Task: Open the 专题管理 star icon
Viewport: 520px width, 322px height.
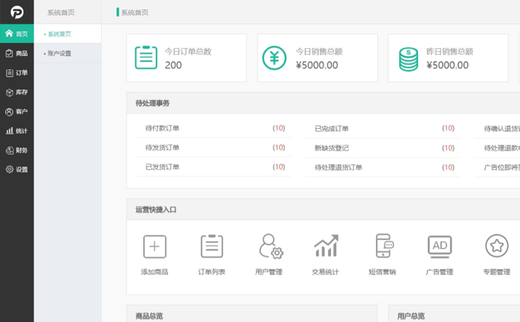Action: [497, 246]
